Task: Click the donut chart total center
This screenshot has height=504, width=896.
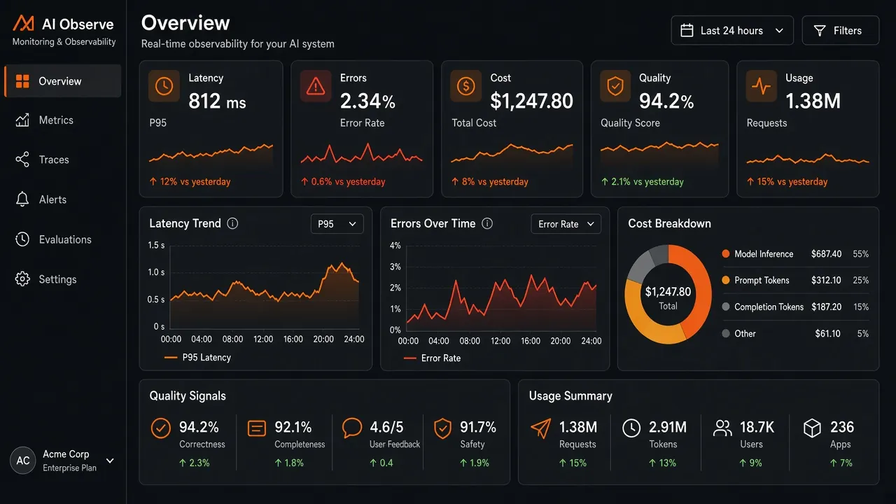Action: click(x=668, y=297)
